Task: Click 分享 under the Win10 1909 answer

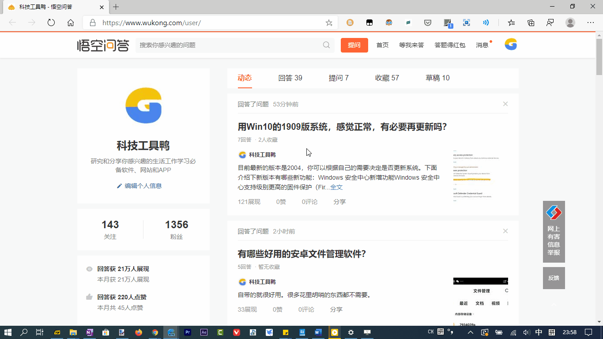Action: [x=340, y=202]
